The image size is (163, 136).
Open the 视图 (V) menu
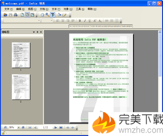[x=32, y=9]
